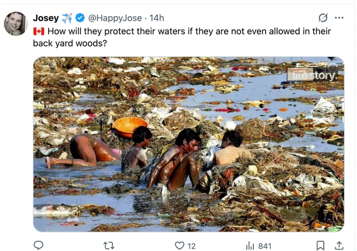Share the post with the upload arrow icon
357x251 pixels.
click(x=339, y=245)
